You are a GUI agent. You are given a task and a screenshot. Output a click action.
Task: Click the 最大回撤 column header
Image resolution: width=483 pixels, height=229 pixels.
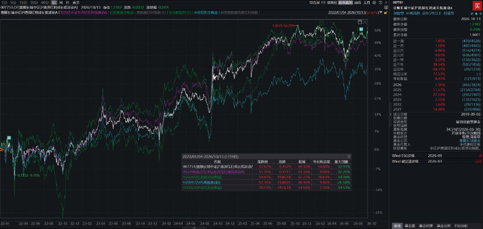(x=342, y=161)
